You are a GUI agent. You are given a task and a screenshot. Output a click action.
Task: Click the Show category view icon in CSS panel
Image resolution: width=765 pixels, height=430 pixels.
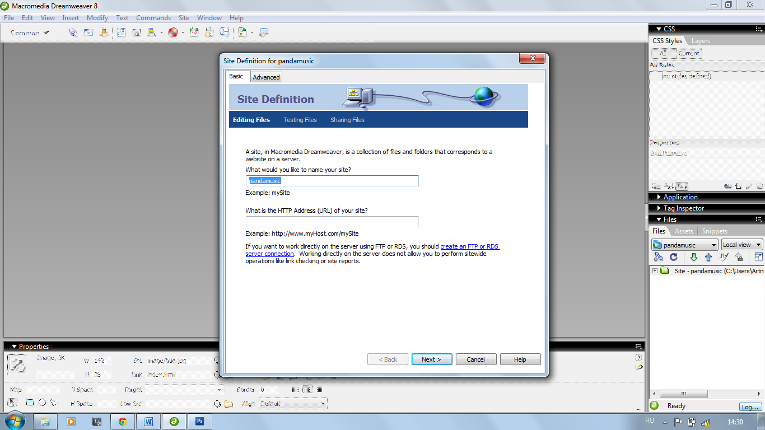(x=656, y=186)
